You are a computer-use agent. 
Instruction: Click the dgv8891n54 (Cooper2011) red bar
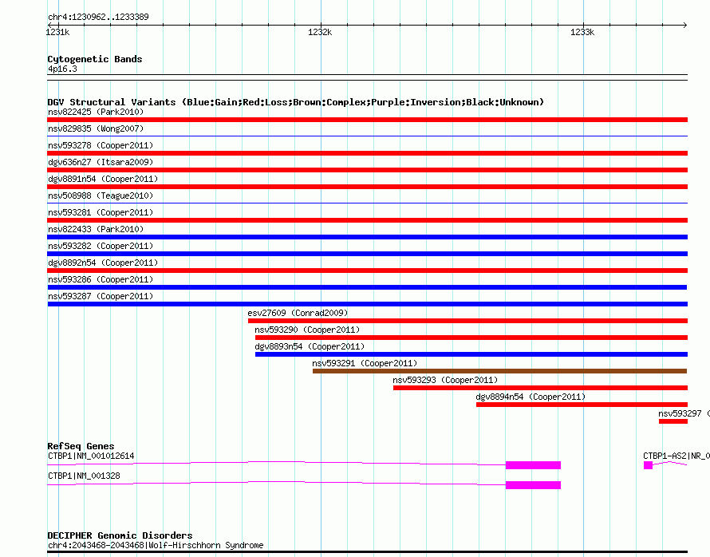[x=367, y=187]
